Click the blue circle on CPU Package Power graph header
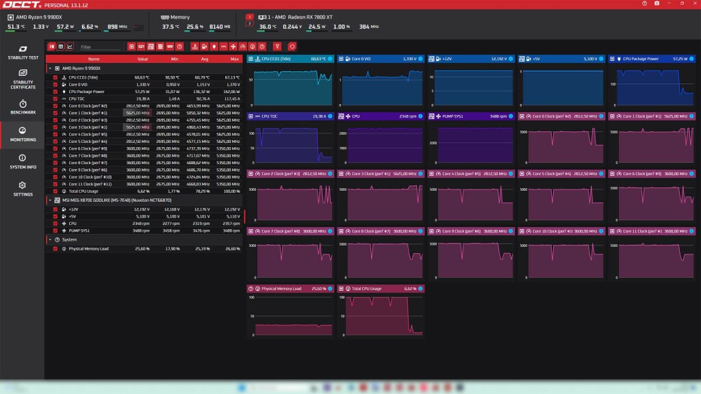701x394 pixels. coord(691,59)
